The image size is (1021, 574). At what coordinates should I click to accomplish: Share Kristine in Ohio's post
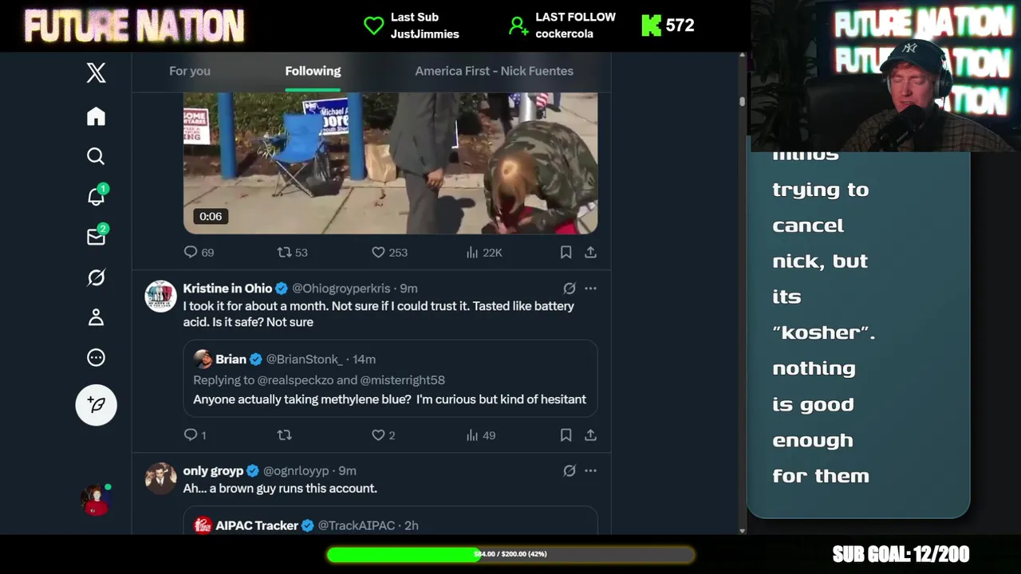[590, 434]
